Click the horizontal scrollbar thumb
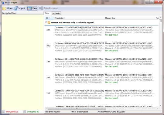The image size is (164, 115). pyautogui.click(x=77, y=108)
